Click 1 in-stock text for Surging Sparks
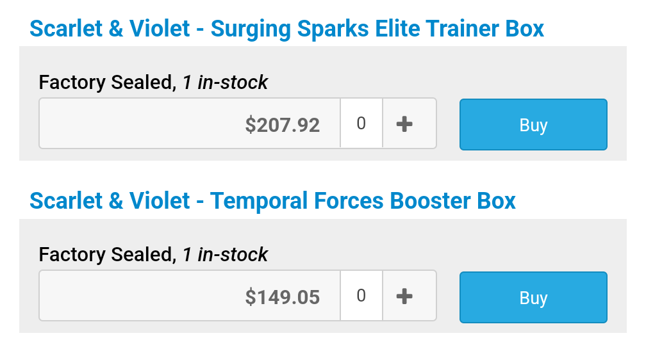 tap(225, 83)
